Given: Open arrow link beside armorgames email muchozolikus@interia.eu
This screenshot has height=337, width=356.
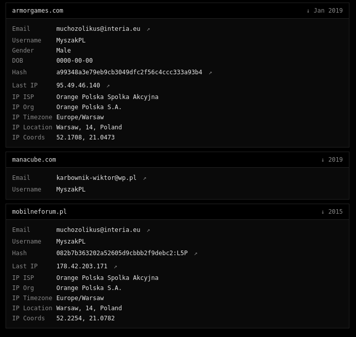Looking at the screenshot, I should point(148,29).
